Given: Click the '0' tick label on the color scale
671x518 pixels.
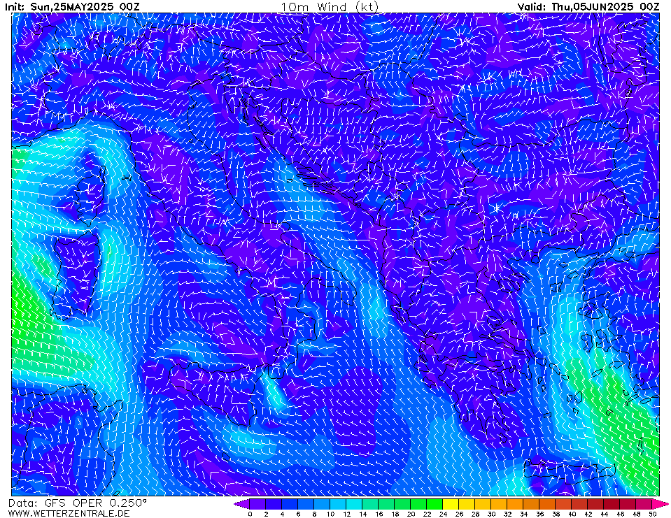Looking at the screenshot, I should [250, 514].
